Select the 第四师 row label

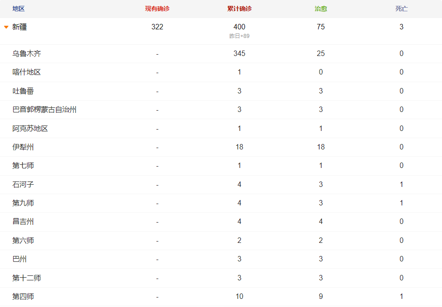click(x=23, y=297)
